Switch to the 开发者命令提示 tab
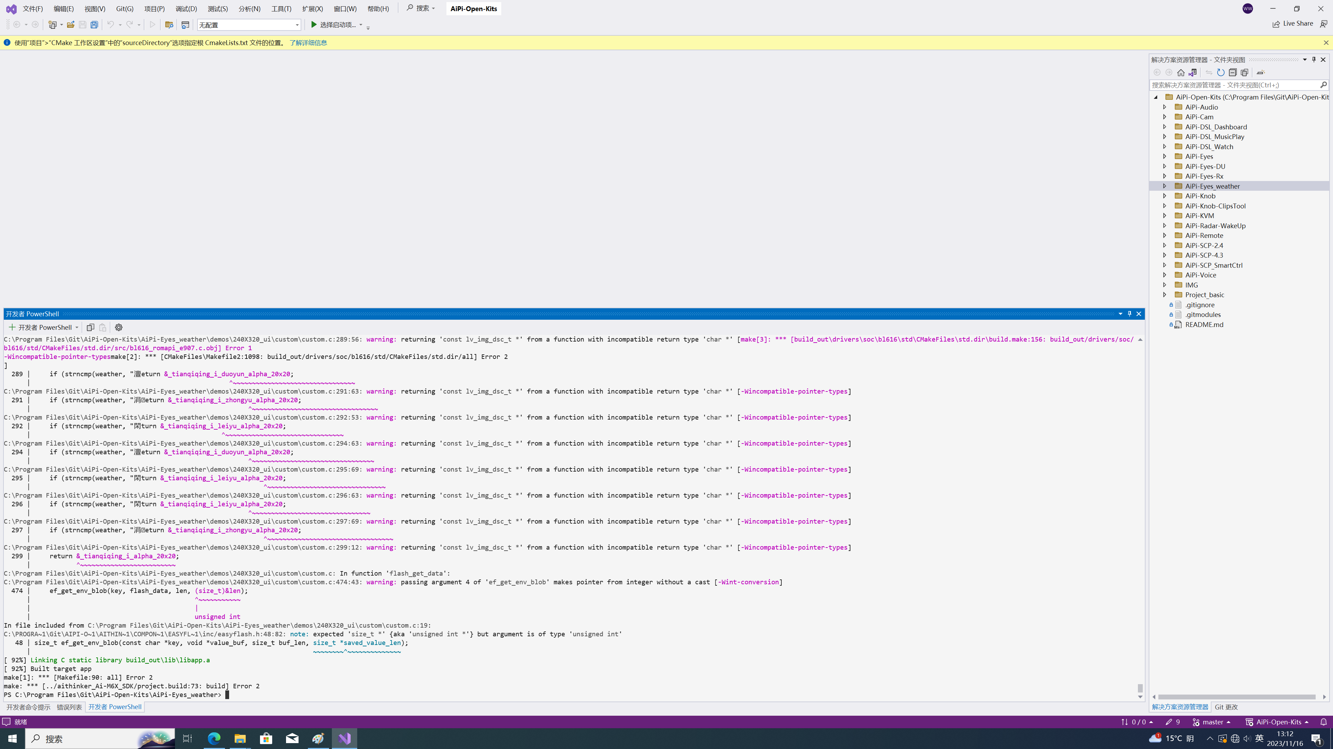The height and width of the screenshot is (749, 1333). pyautogui.click(x=28, y=707)
